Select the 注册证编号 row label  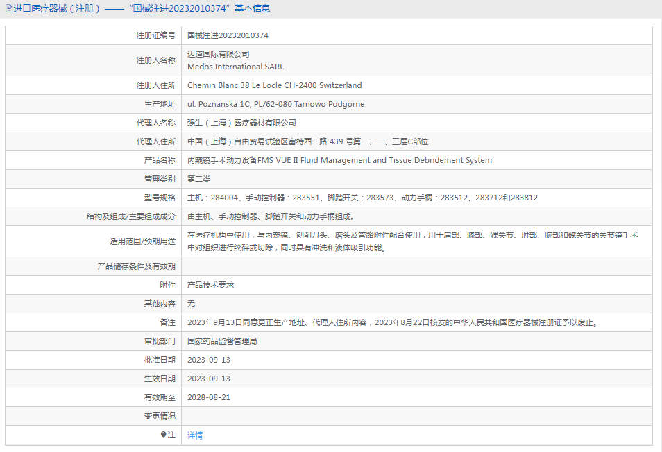(x=156, y=35)
